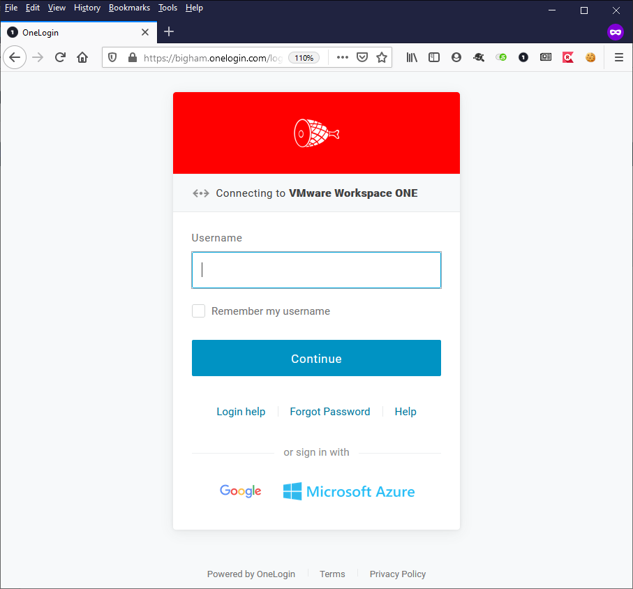633x589 pixels.
Task: Open the Firefox Library icon
Action: 412,57
